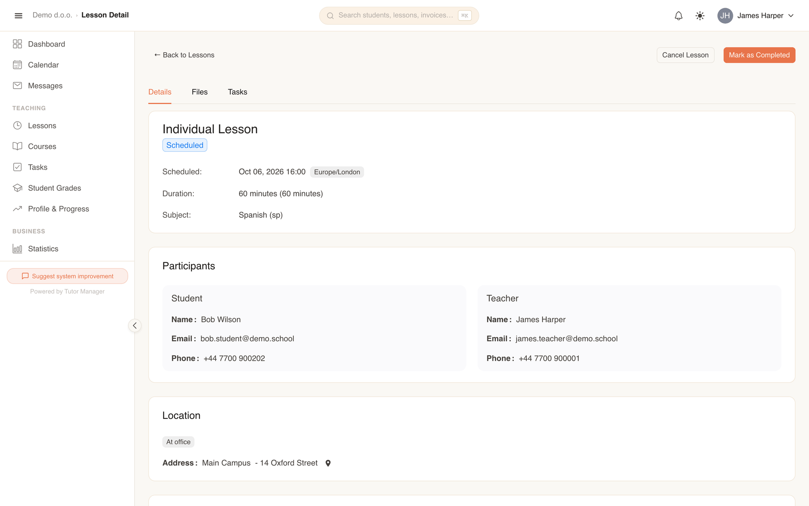Image resolution: width=809 pixels, height=506 pixels.
Task: Open the Tasks tab in lesson
Action: (237, 92)
